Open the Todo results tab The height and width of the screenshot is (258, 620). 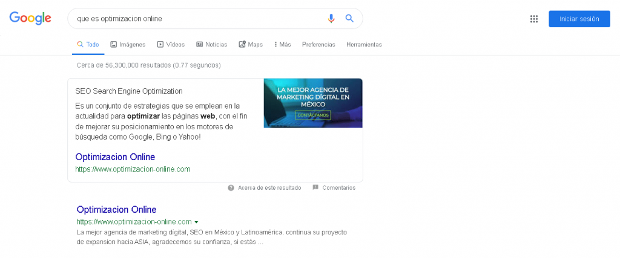pyautogui.click(x=88, y=45)
